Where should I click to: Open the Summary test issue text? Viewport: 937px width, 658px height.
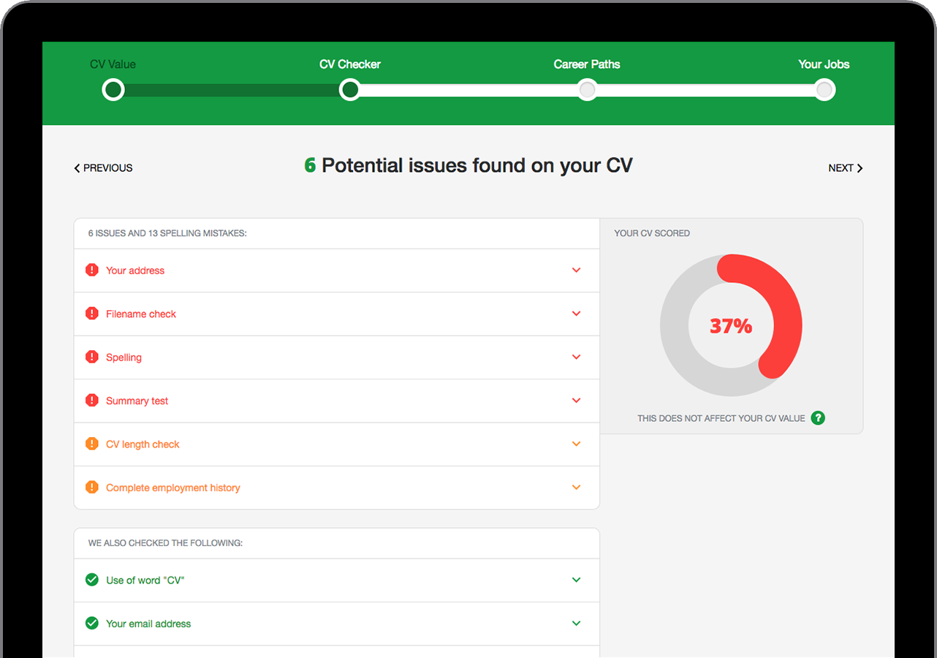(137, 401)
